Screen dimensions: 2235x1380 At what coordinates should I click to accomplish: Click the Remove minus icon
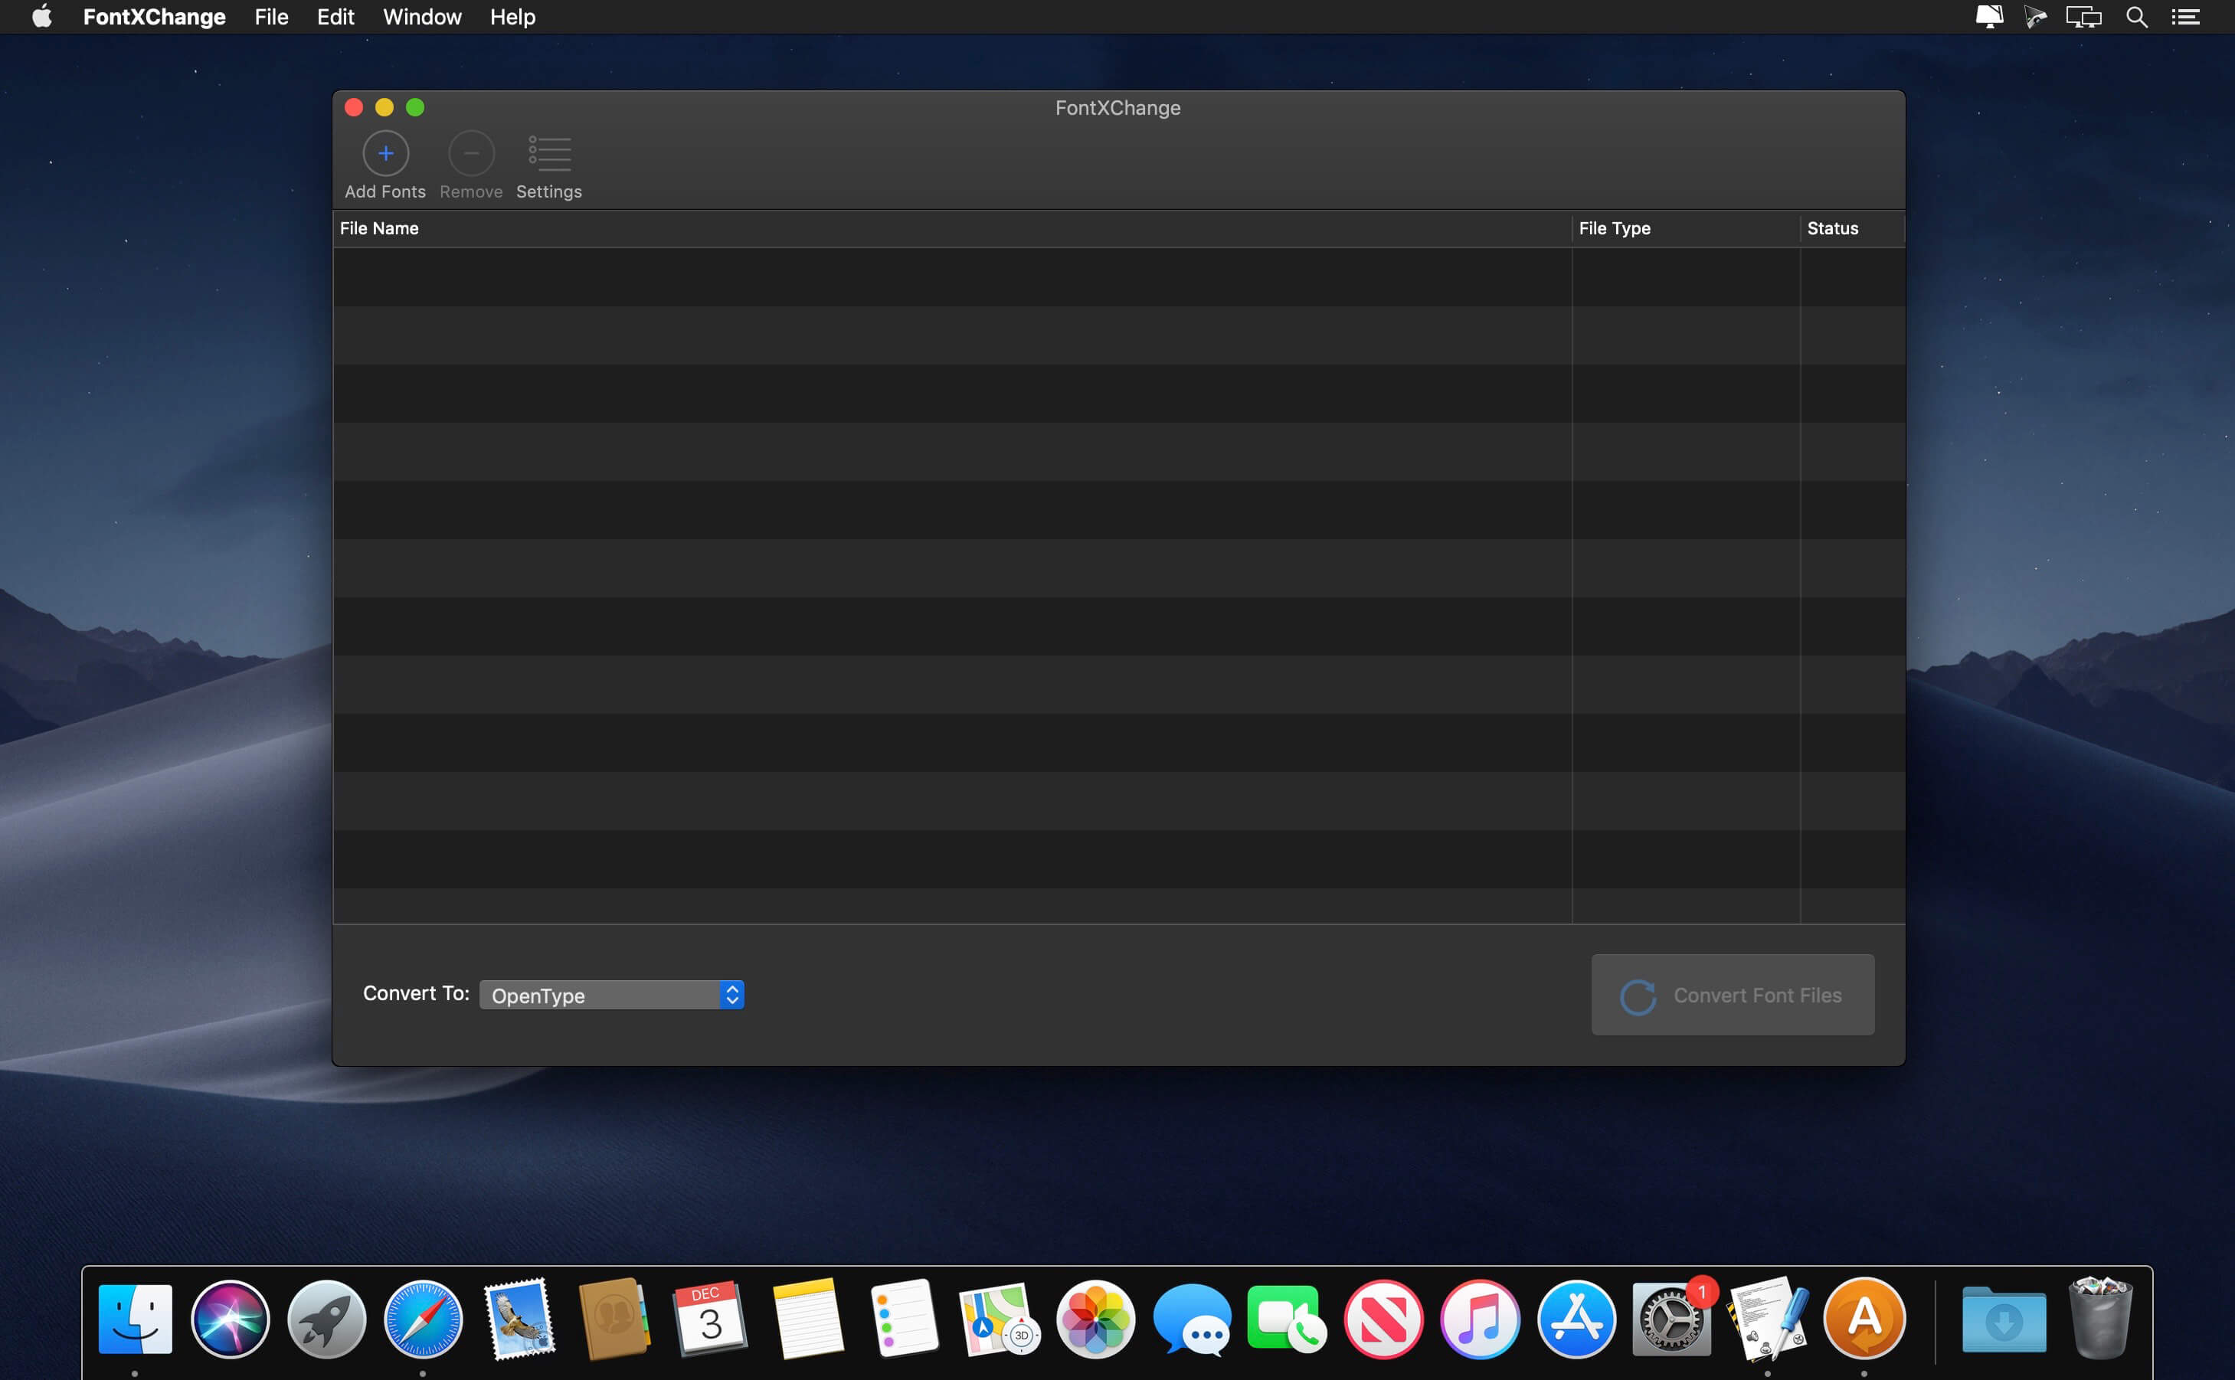point(471,153)
